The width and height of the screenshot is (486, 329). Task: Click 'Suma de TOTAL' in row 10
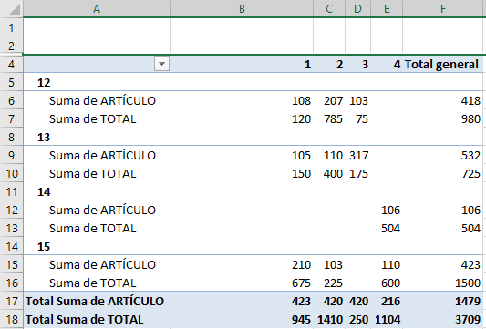click(92, 173)
